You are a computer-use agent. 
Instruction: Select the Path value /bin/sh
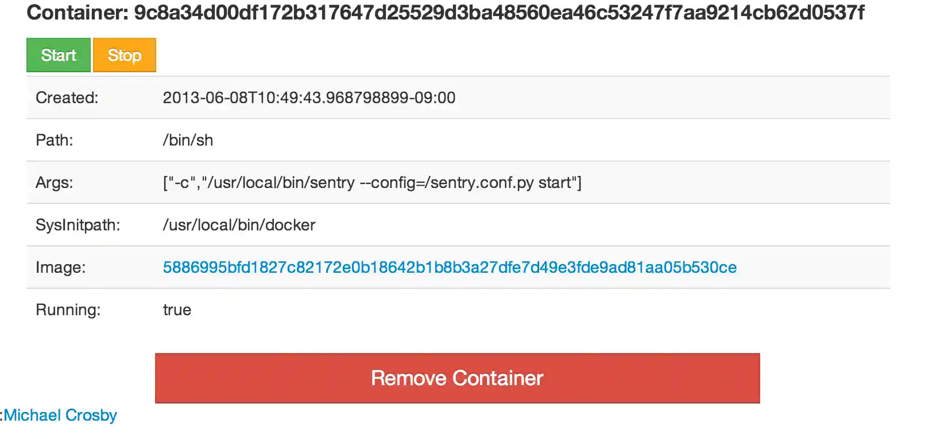pos(187,140)
